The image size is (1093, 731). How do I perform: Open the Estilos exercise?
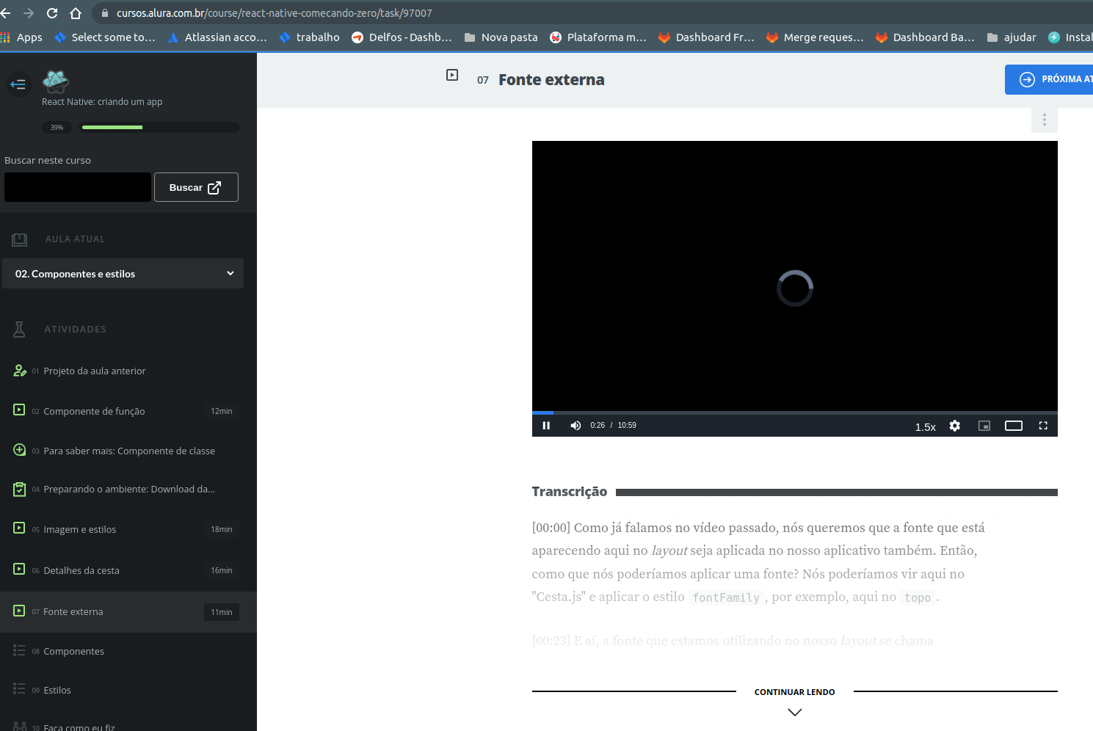tap(57, 690)
